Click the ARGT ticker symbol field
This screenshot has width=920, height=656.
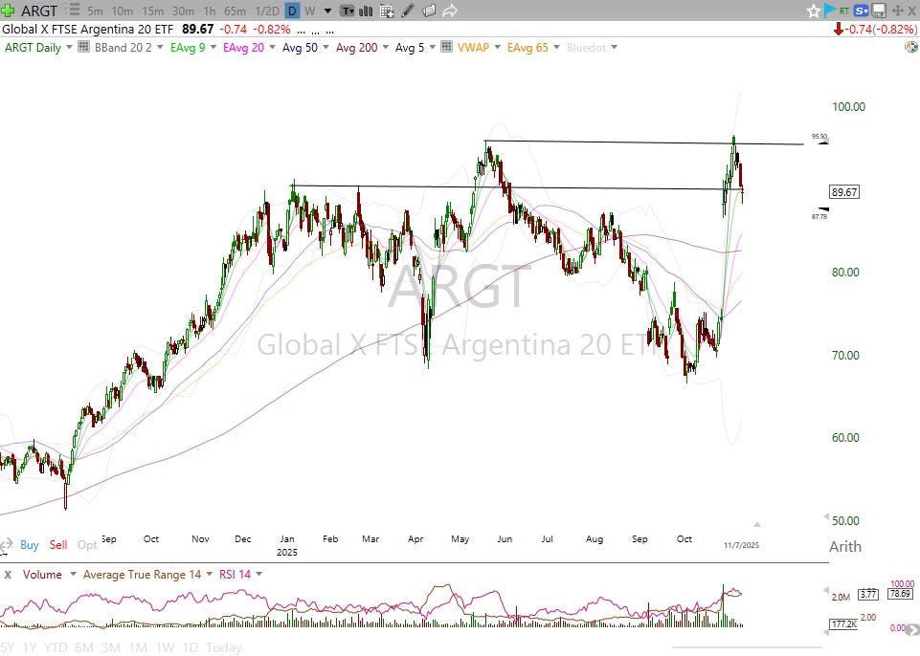pyautogui.click(x=39, y=11)
